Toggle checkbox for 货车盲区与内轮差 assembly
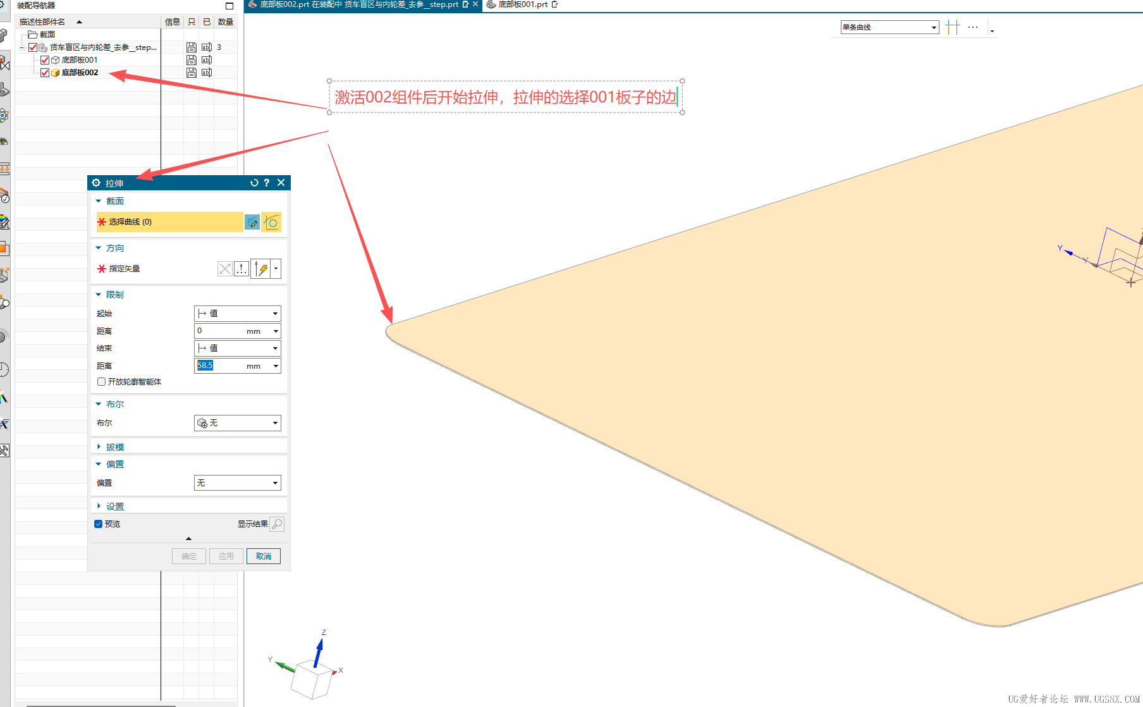 [x=33, y=47]
